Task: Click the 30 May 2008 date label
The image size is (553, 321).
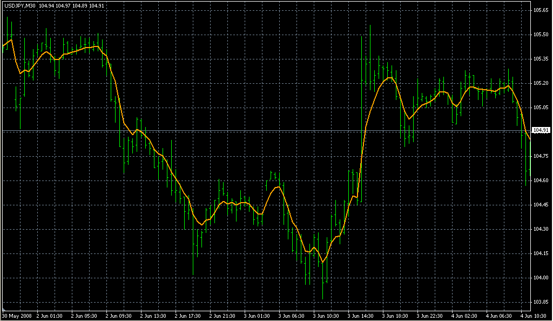Action: point(16,316)
